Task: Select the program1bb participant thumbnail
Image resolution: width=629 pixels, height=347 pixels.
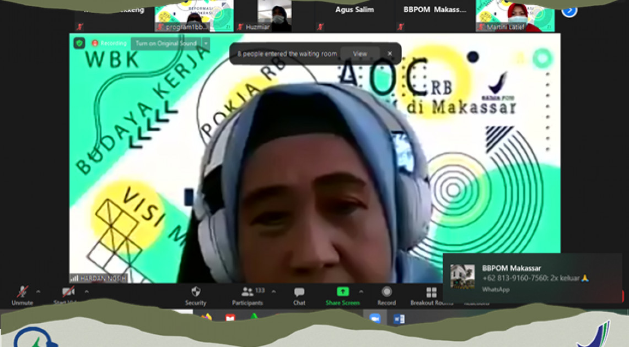Action: point(194,16)
